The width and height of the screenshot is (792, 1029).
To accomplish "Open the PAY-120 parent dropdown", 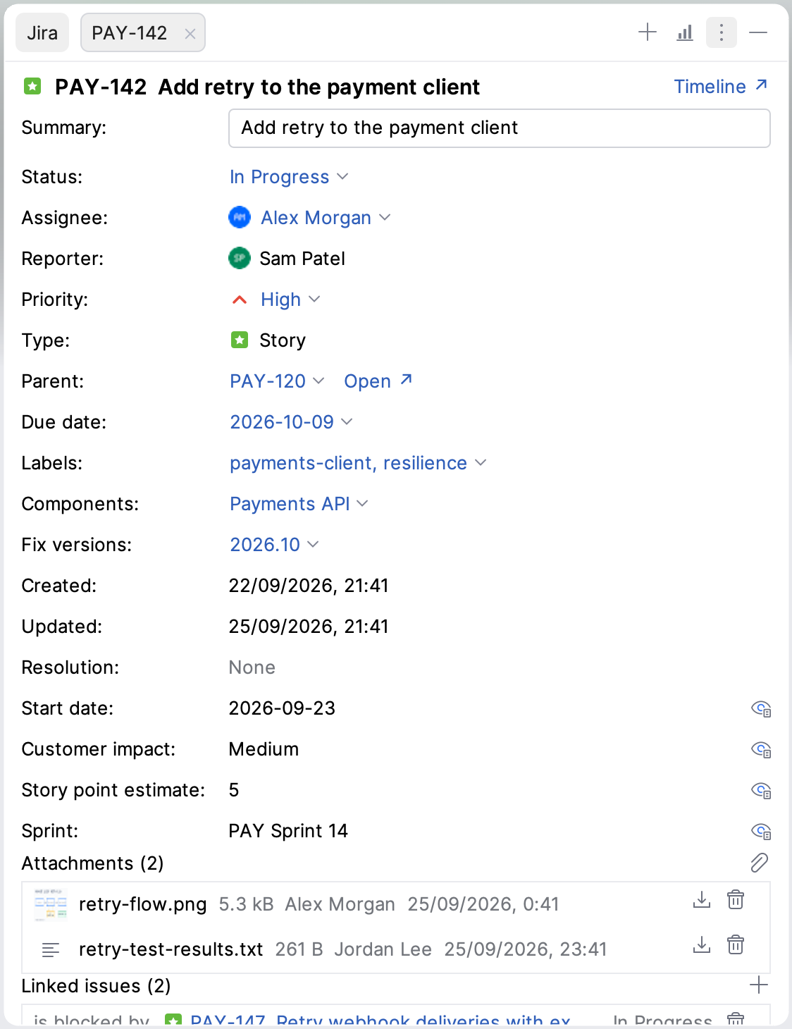I will click(277, 381).
